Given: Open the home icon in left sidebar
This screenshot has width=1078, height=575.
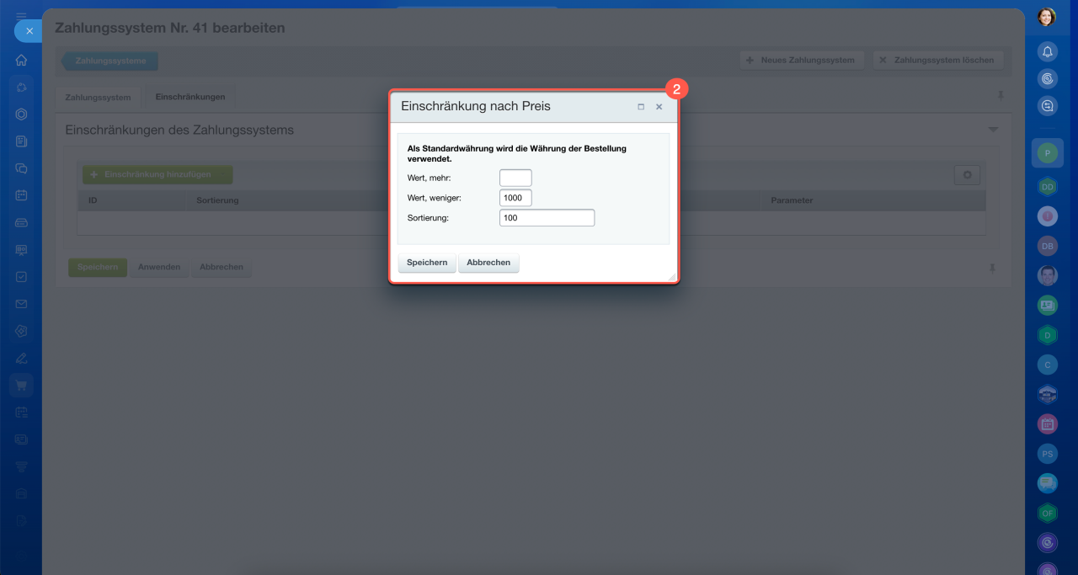Looking at the screenshot, I should (x=21, y=60).
